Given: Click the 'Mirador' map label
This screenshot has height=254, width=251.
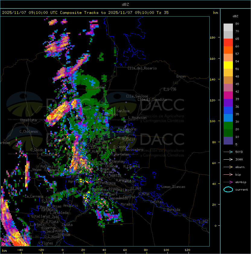Looking at the screenshot, I should click(127, 204).
